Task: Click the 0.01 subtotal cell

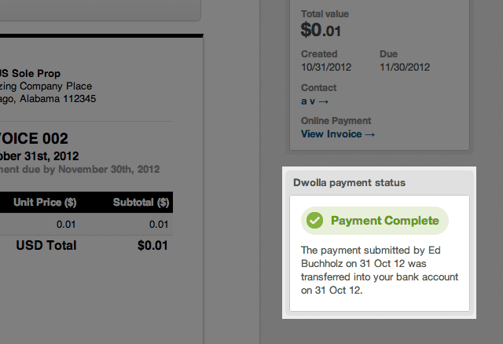Action: point(158,225)
